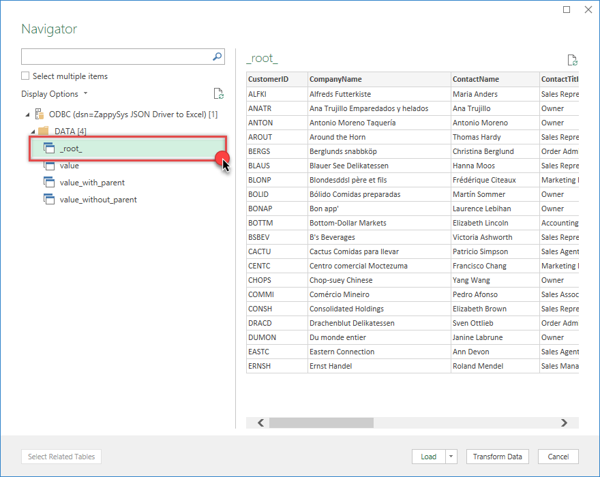Click the value_without_parent table icon
This screenshot has height=477, width=600.
48,200
